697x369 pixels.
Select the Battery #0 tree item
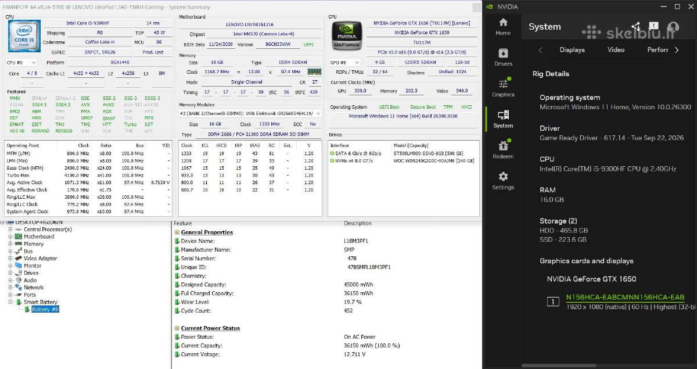[x=45, y=309]
